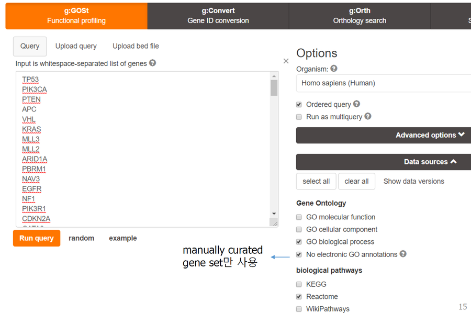Open the Show data versions link
The width and height of the screenshot is (471, 313).
[x=413, y=181]
